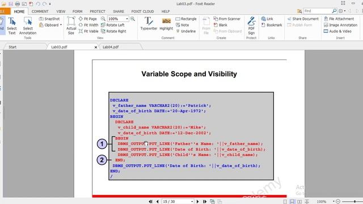Insert Audio & Video
Image resolution: width=363 pixels, height=204 pixels.
pos(337,31)
